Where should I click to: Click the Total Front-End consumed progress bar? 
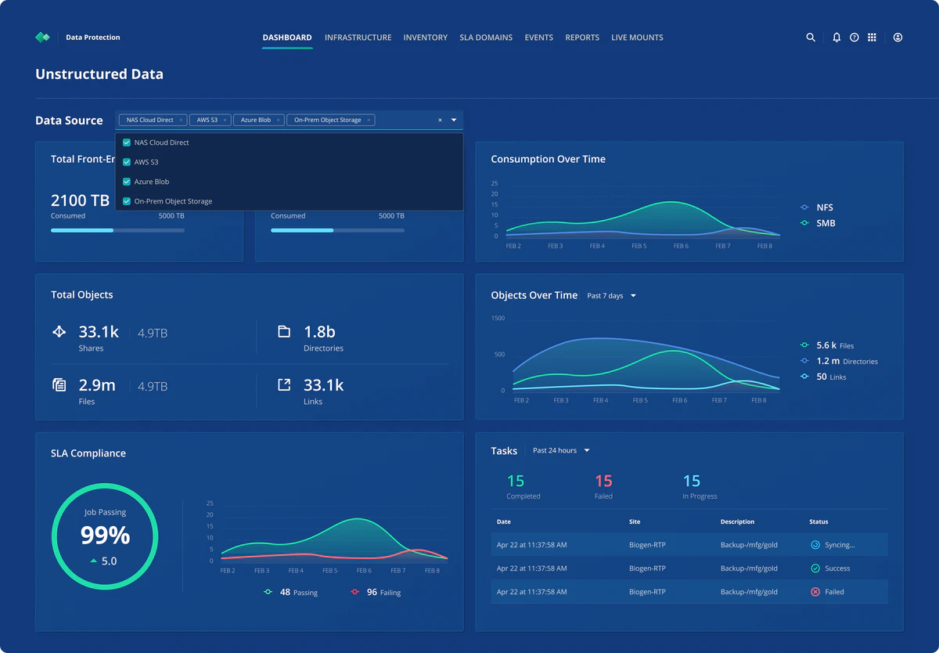coord(117,230)
